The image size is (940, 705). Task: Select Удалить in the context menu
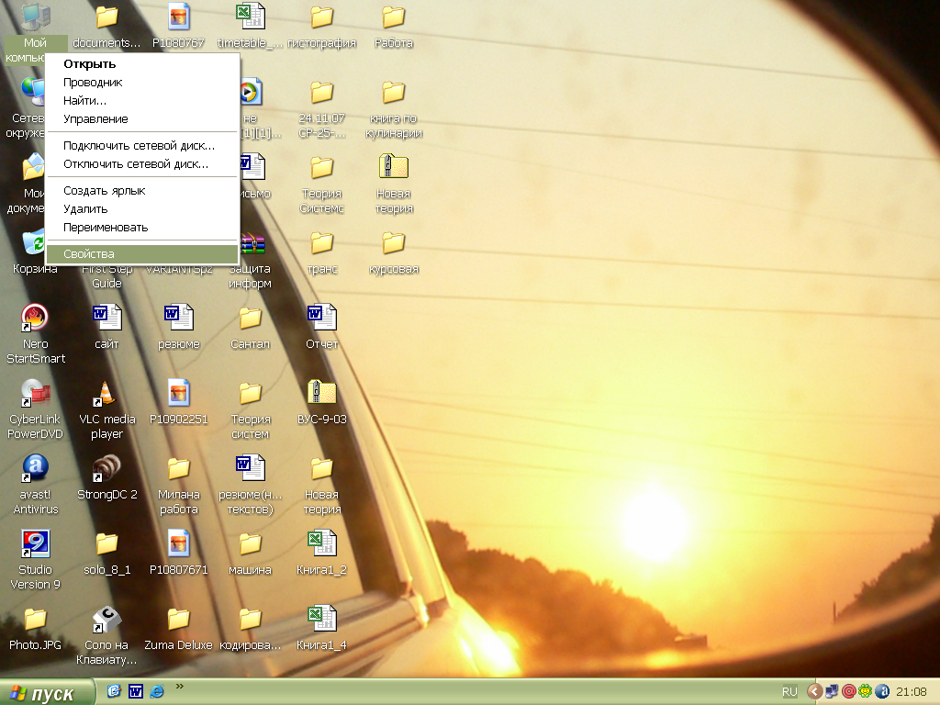click(142, 208)
